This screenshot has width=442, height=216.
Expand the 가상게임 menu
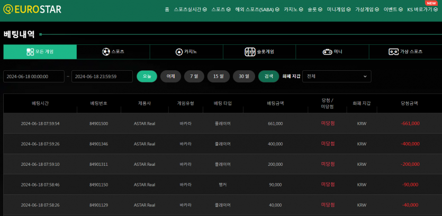[367, 10]
